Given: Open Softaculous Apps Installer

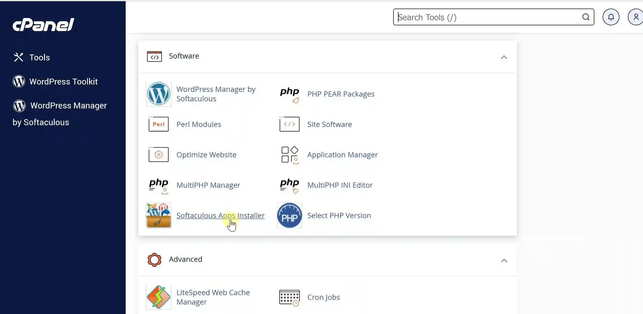Looking at the screenshot, I should (x=221, y=216).
